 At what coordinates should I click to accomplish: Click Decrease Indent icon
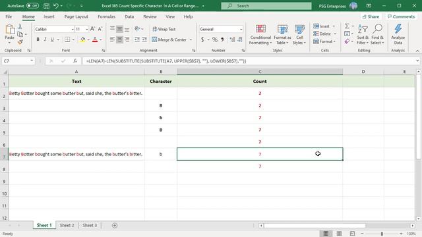pos(137,39)
